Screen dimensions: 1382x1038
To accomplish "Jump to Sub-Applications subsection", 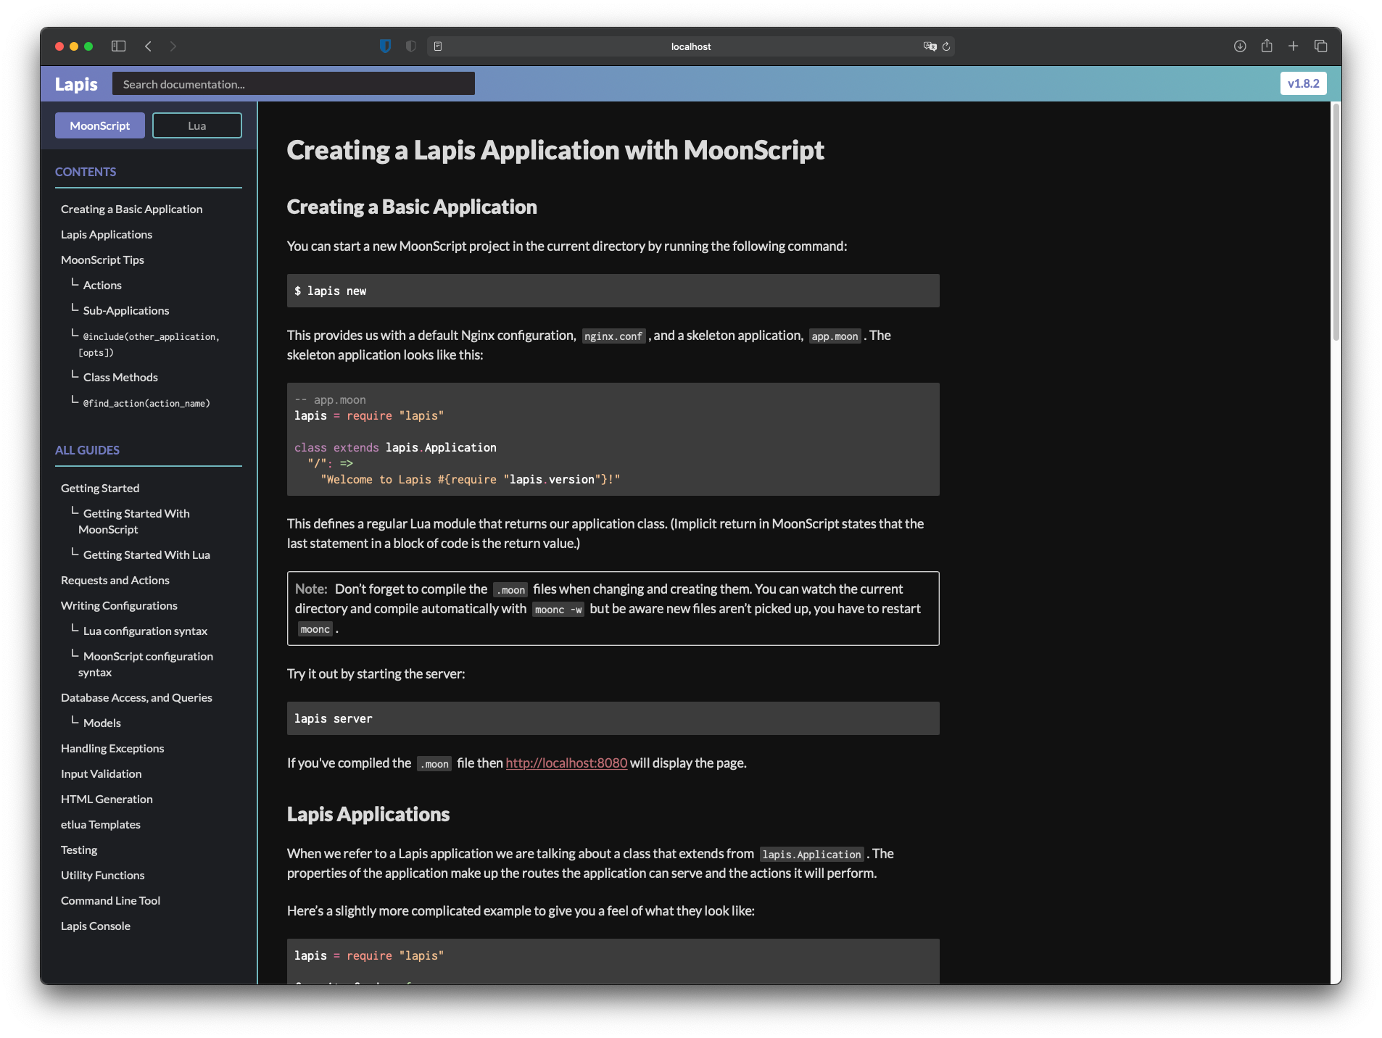I will click(x=126, y=310).
